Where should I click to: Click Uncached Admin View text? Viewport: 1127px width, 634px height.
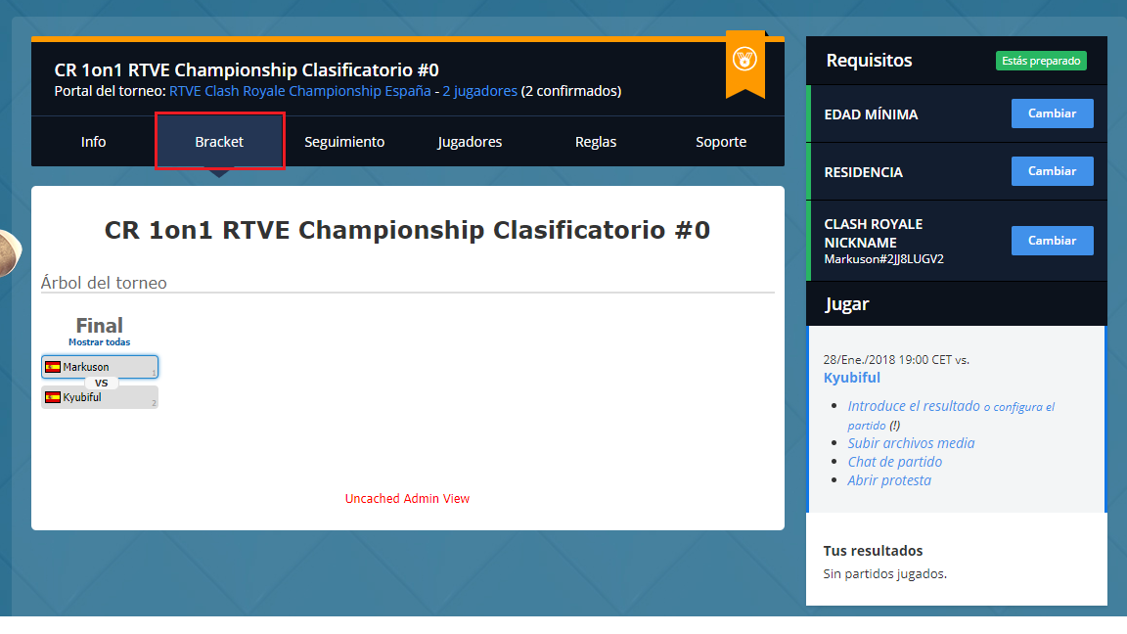407,499
